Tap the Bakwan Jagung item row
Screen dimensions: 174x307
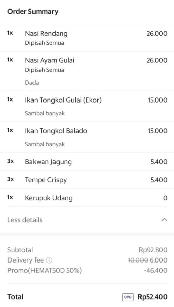click(87, 162)
